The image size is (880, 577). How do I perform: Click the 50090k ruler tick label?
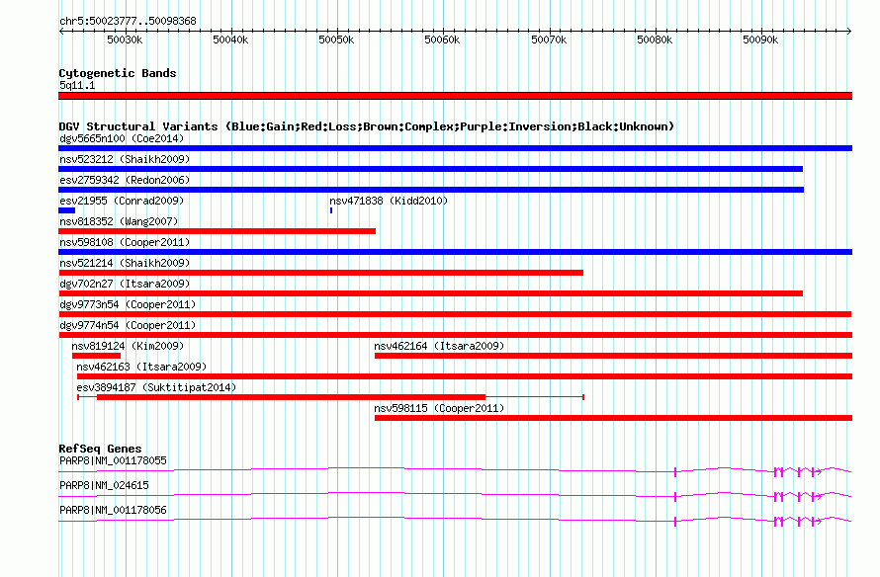(760, 40)
